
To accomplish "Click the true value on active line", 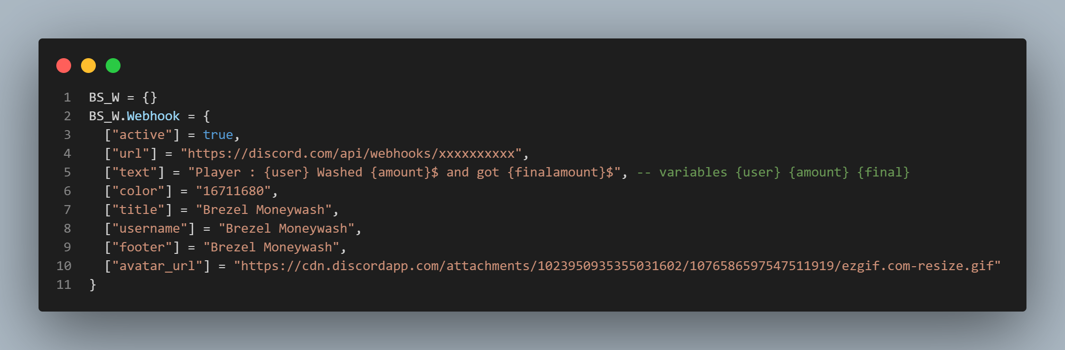I will click(218, 135).
